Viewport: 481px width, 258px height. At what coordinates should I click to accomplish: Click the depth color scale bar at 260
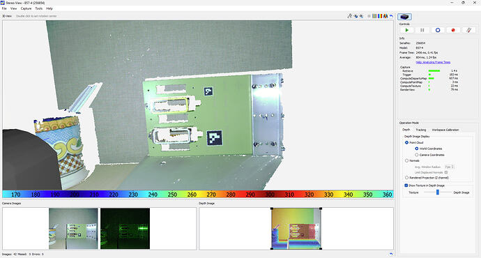(x=192, y=194)
